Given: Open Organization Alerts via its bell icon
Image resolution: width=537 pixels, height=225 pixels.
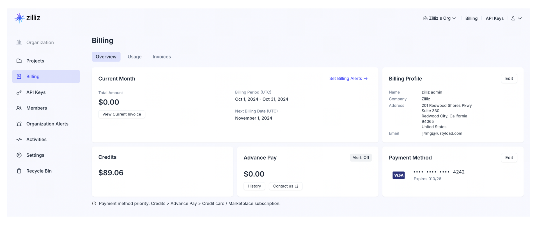Looking at the screenshot, I should coord(19,124).
